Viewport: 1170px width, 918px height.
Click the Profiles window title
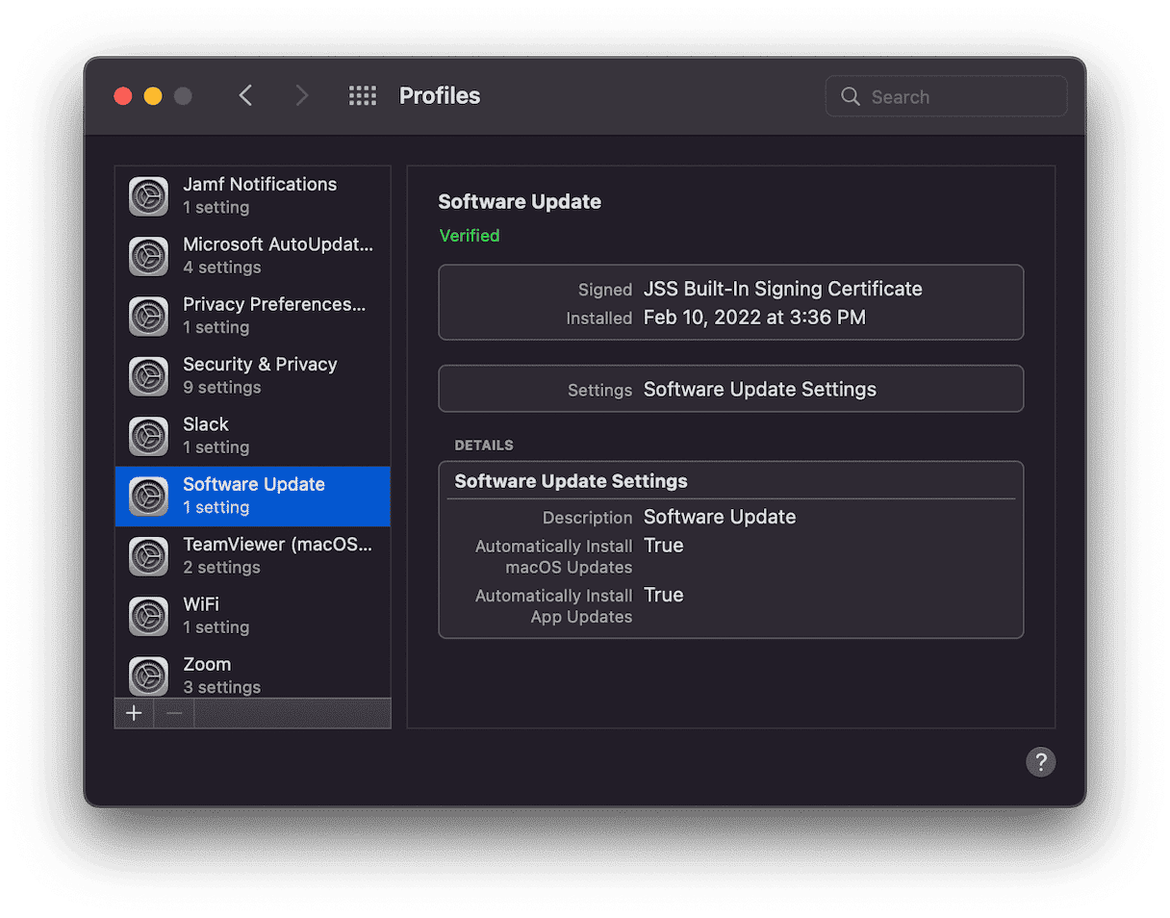(440, 96)
